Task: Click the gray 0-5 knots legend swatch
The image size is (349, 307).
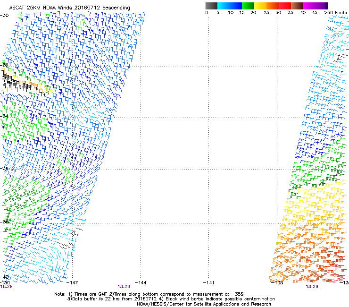Action: (x=211, y=6)
